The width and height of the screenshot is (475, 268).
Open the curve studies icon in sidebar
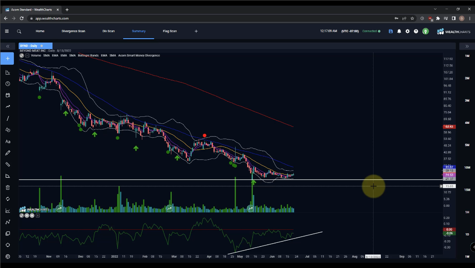pyautogui.click(x=7, y=222)
